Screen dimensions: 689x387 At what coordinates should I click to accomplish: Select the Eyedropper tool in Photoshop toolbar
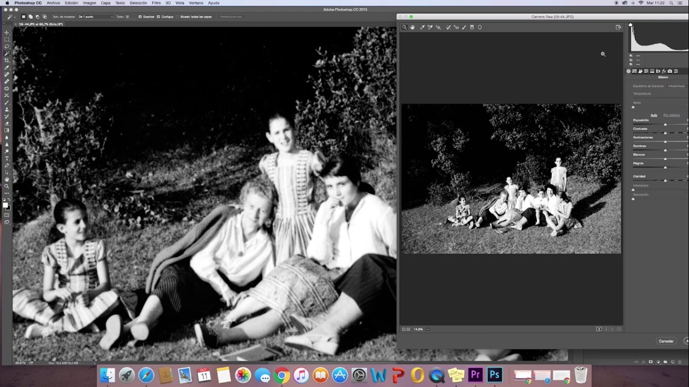6,67
